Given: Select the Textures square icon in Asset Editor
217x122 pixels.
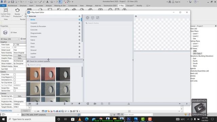Looking at the screenshot, I should (98, 18).
